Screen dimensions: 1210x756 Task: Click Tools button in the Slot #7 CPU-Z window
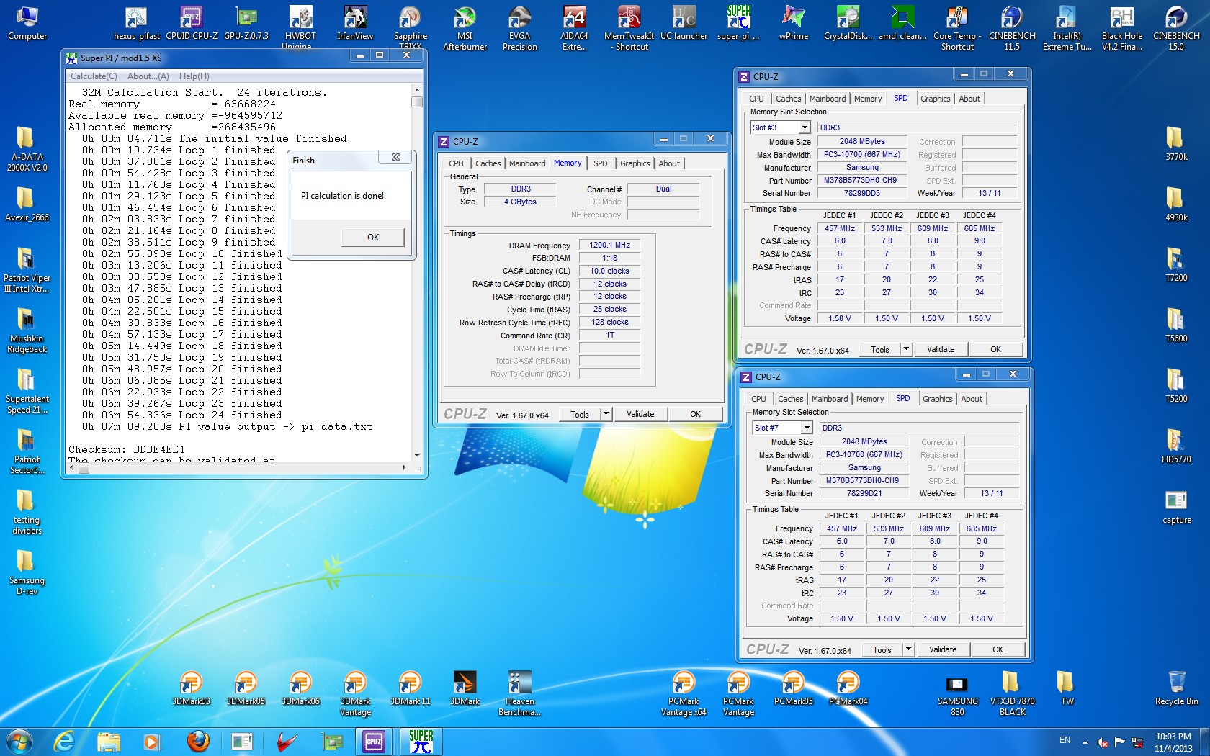point(882,649)
